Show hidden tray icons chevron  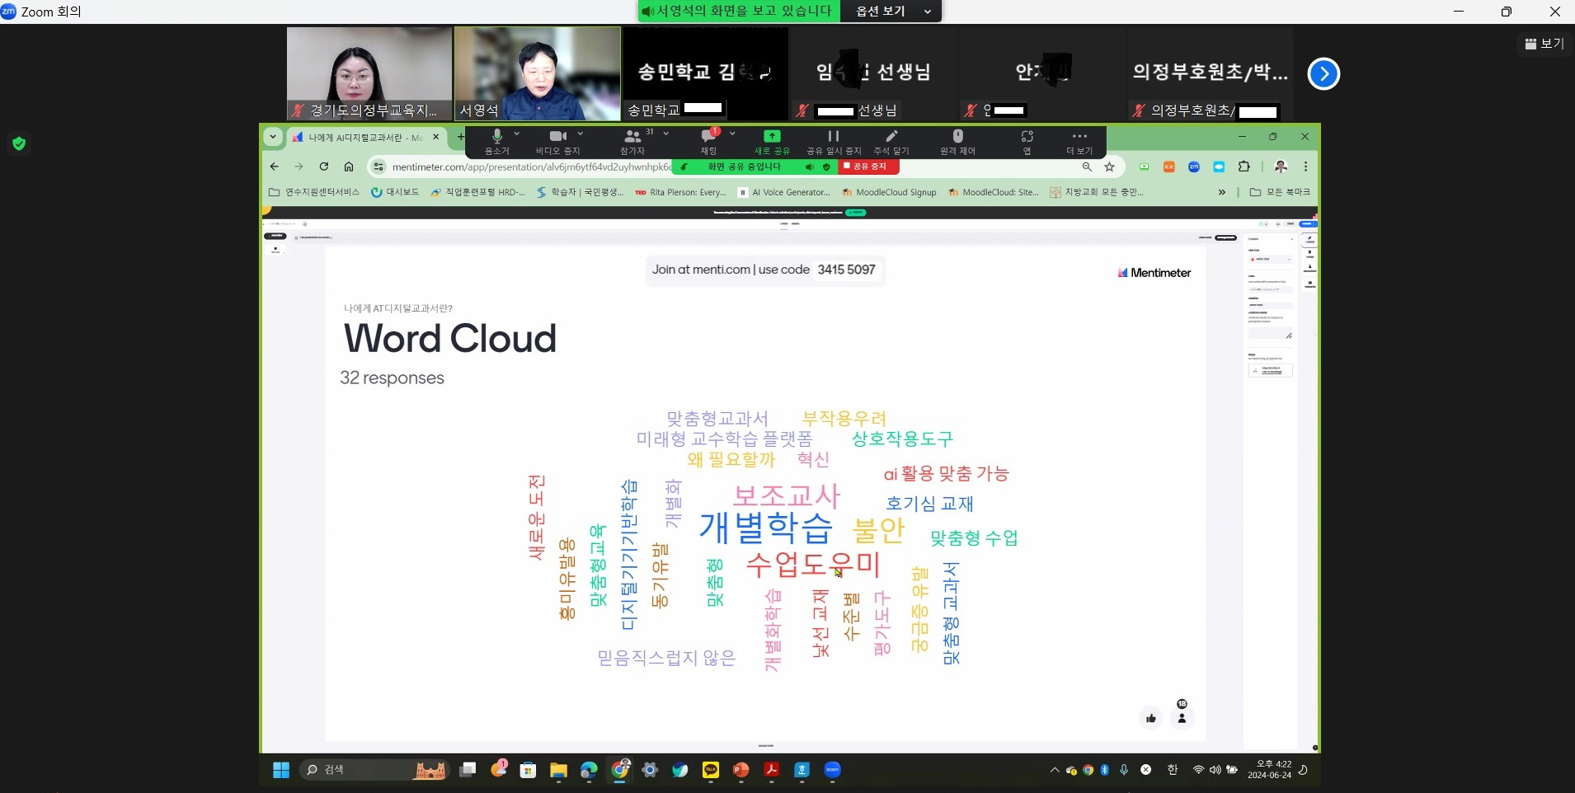[x=1055, y=770]
